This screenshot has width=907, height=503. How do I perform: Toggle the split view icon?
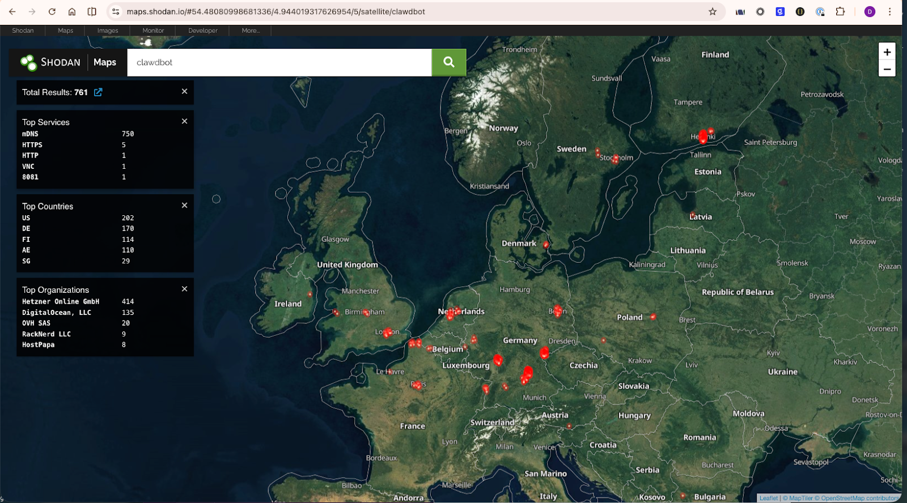click(92, 11)
